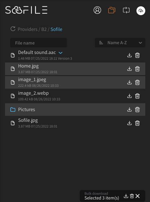The height and width of the screenshot is (202, 150).
Task: Click '1.48 MB 07/25/2022 18:11 Version 3' details
Action: [x=45, y=58]
